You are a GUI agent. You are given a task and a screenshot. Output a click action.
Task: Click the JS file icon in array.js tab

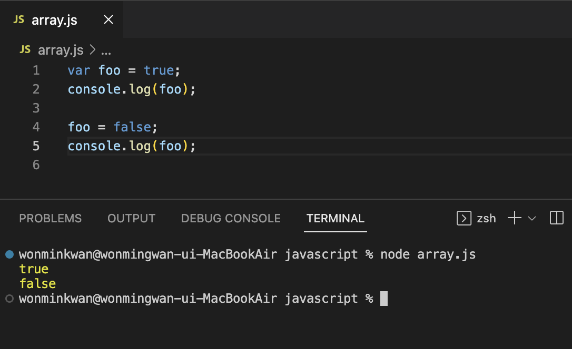pyautogui.click(x=18, y=19)
